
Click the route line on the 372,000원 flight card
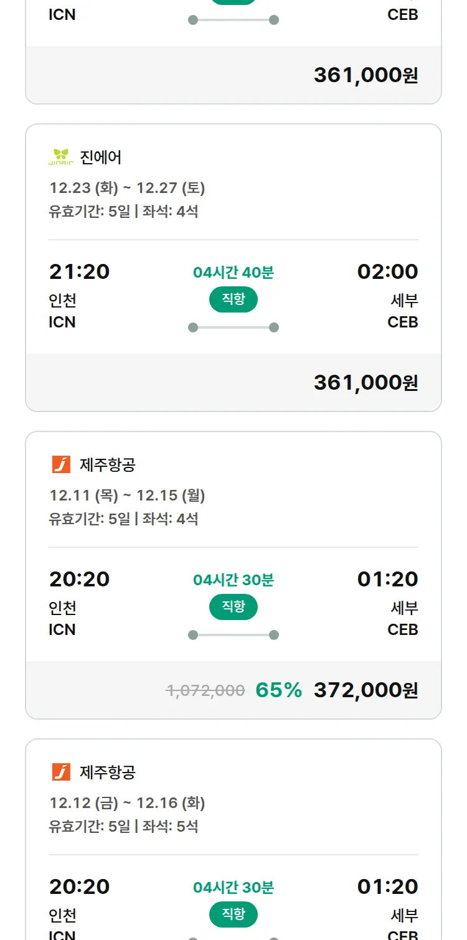233,635
